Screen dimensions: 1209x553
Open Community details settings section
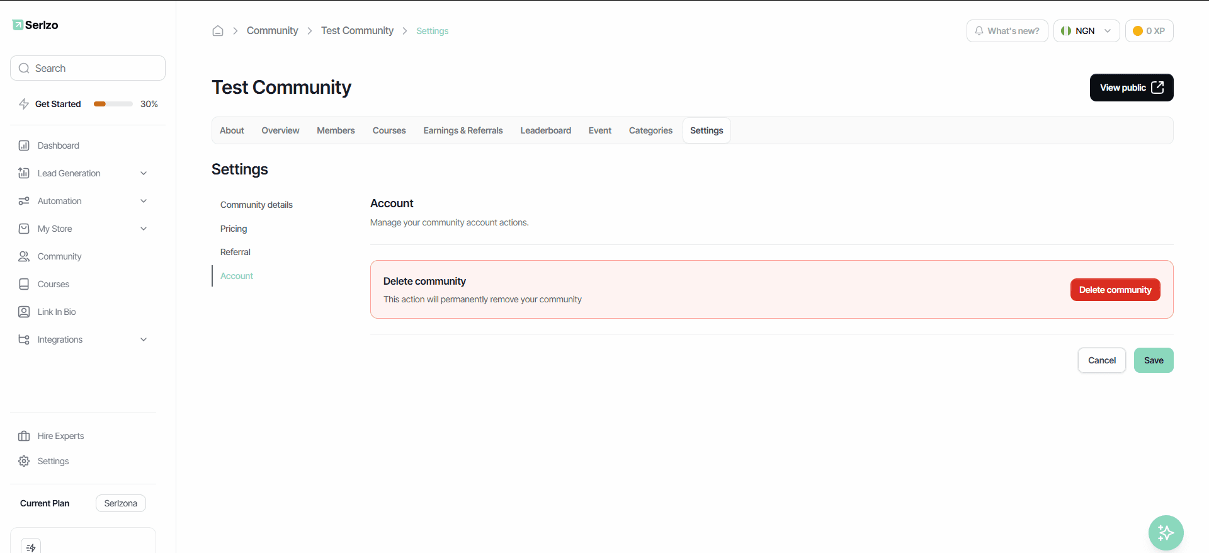pyautogui.click(x=256, y=205)
